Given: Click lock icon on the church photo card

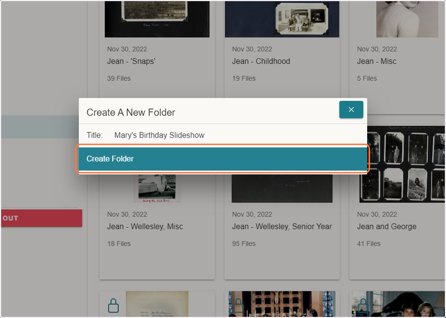Looking at the screenshot, I should pos(238,305).
